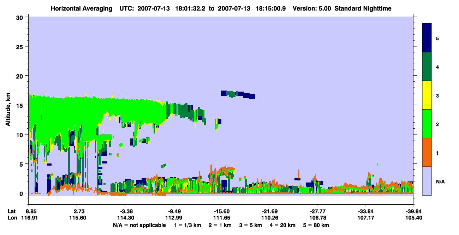Click the dark blue colorbar segment labeled 5
459x235 pixels.
(427, 38)
